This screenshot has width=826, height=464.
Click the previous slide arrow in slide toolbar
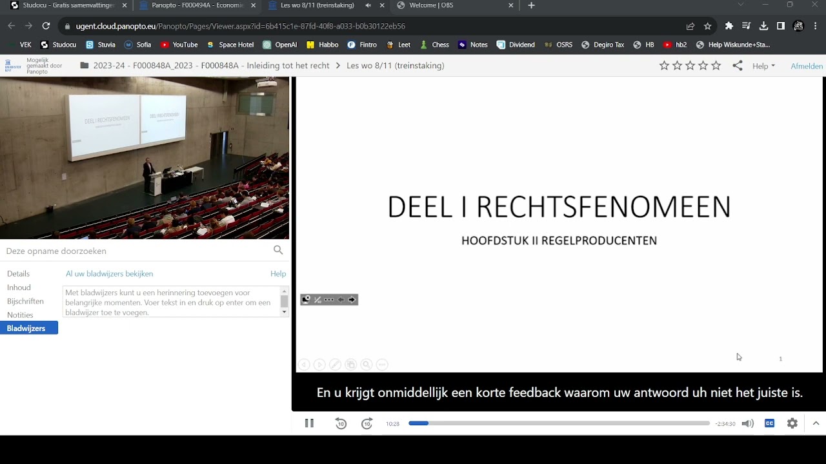pyautogui.click(x=341, y=300)
